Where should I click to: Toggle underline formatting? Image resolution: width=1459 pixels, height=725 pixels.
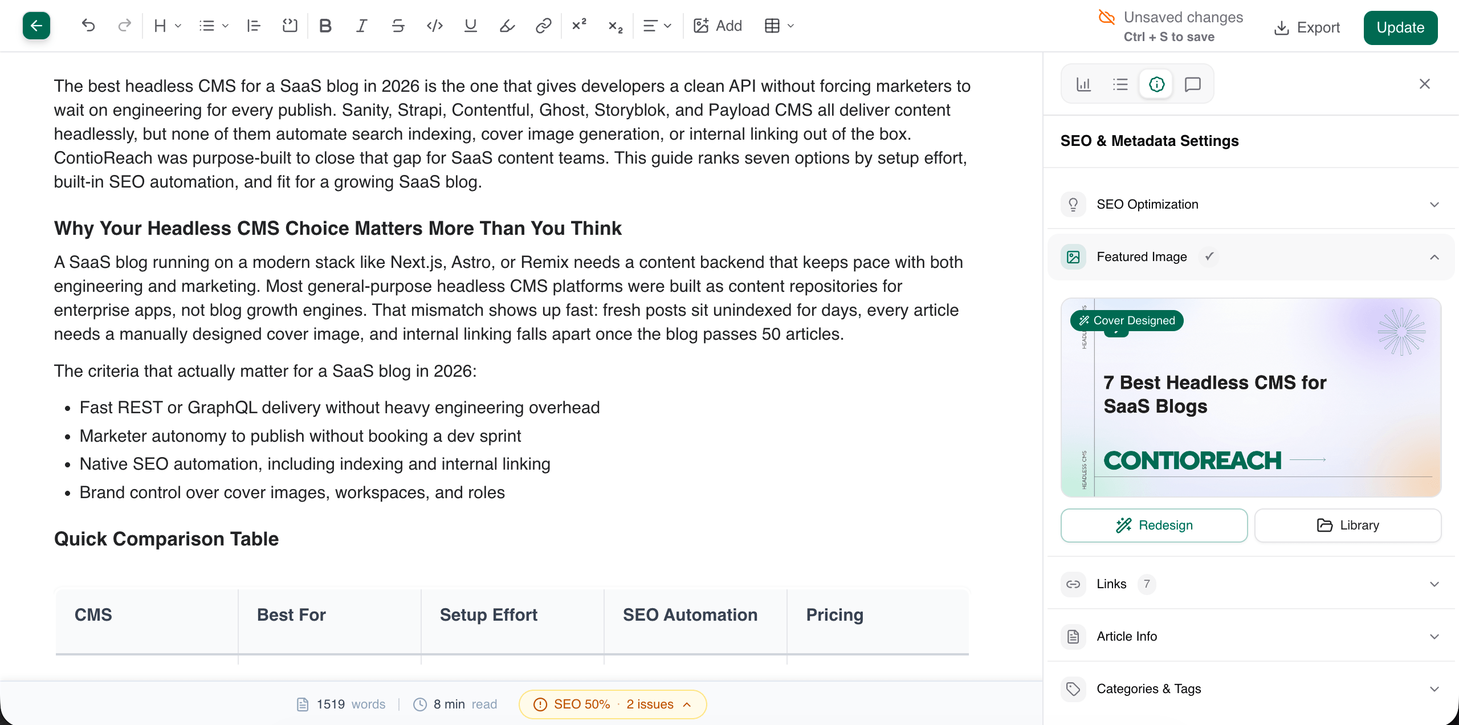click(470, 26)
